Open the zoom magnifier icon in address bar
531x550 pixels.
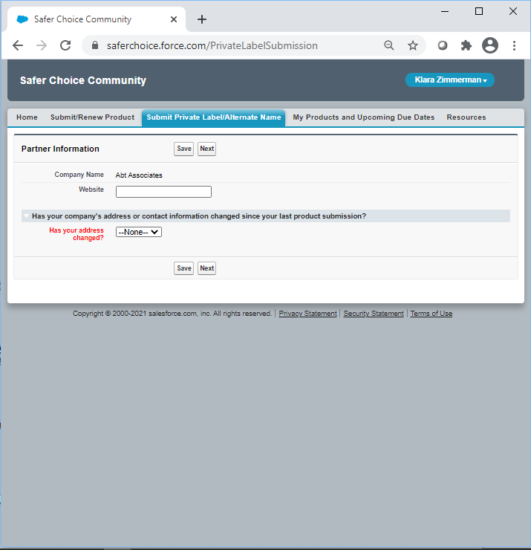(x=389, y=45)
